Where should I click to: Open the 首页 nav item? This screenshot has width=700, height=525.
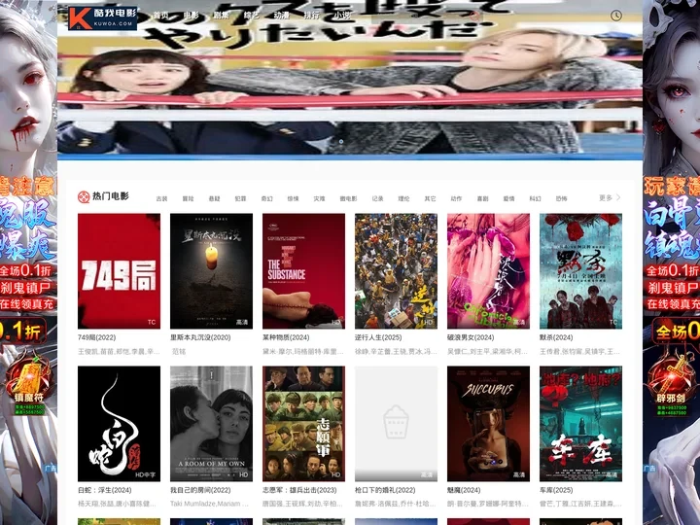pos(161,16)
